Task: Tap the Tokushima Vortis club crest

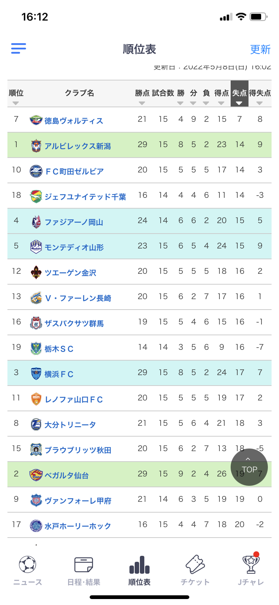Action: click(36, 120)
